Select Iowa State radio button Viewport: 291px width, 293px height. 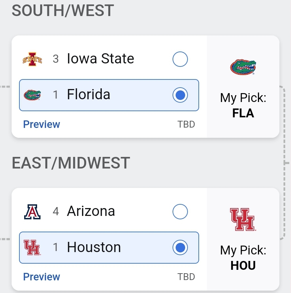[180, 59]
